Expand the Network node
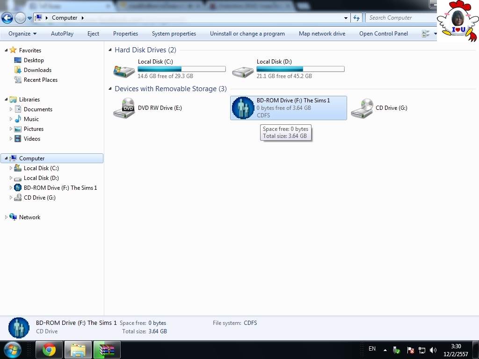The image size is (479, 359). [x=6, y=217]
